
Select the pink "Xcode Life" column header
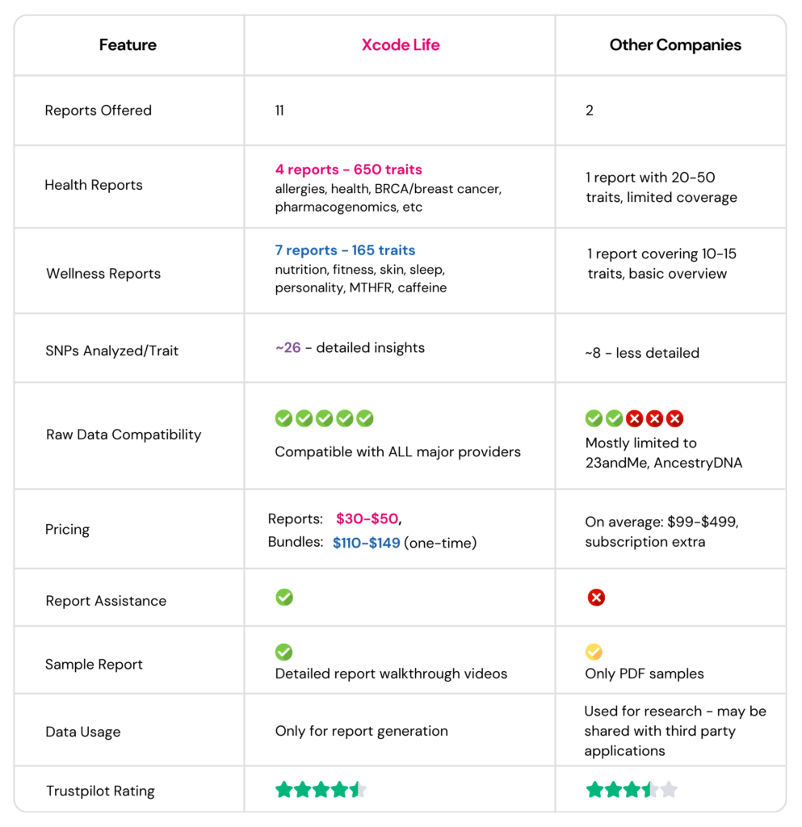point(401,45)
